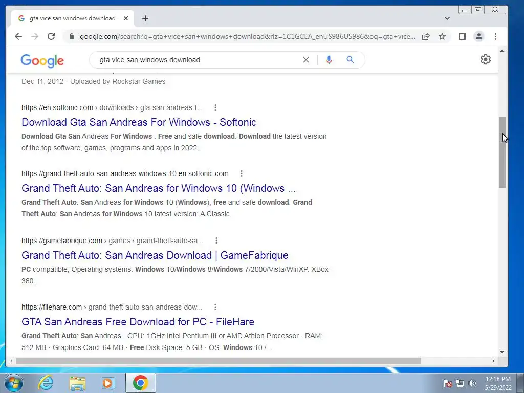Click the horizontal scroll right arrow
Screen dimensions: 524x393
[x=494, y=361]
